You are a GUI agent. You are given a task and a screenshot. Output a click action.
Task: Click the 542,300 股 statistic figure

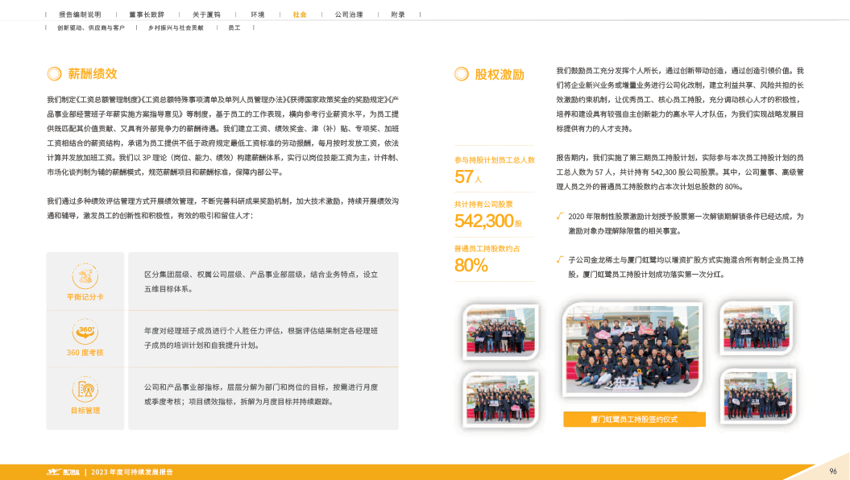point(488,221)
